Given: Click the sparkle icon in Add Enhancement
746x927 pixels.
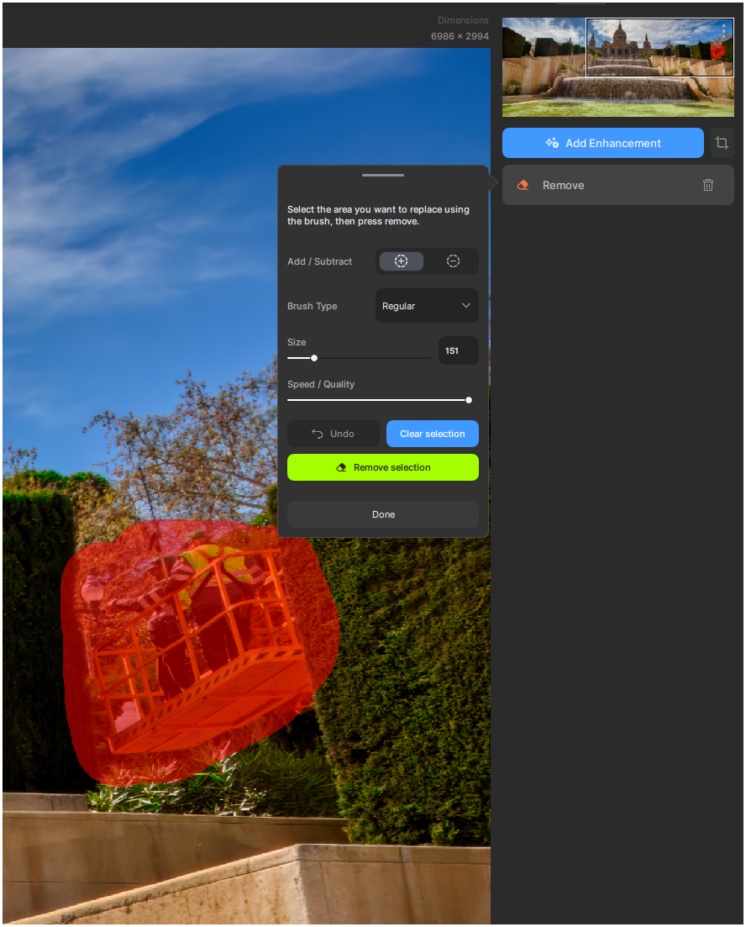Looking at the screenshot, I should (x=552, y=143).
